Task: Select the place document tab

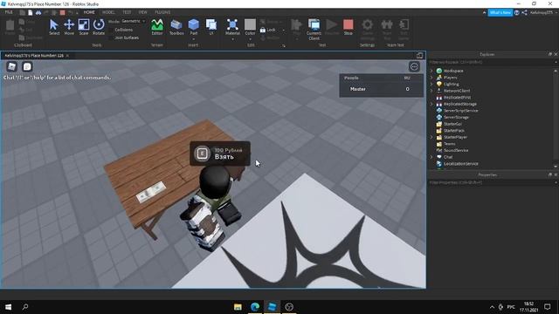Action: (x=34, y=56)
